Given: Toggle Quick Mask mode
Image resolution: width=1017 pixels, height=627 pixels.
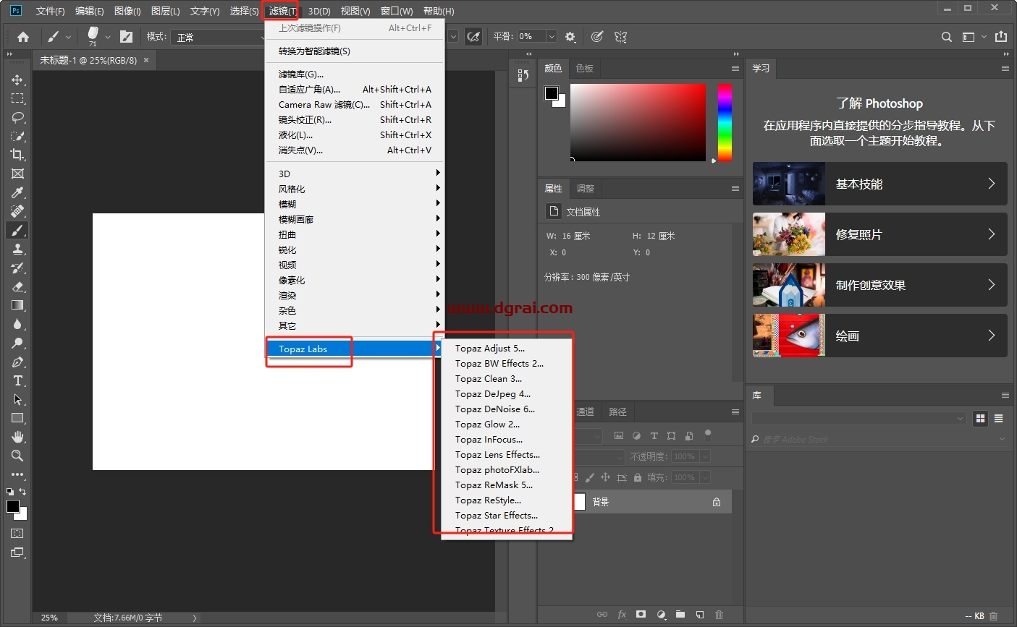Looking at the screenshot, I should [17, 534].
